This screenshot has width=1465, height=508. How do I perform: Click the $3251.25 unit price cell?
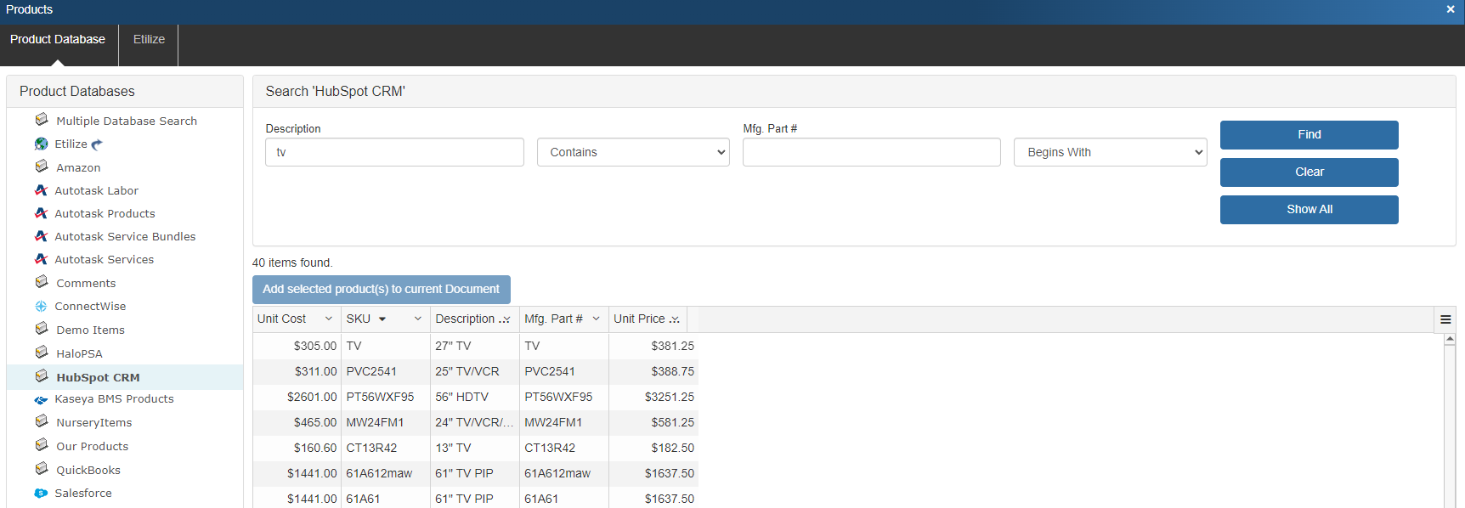point(653,397)
